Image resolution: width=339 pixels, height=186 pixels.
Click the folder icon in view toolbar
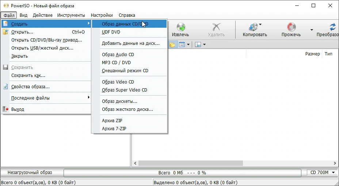(x=172, y=44)
